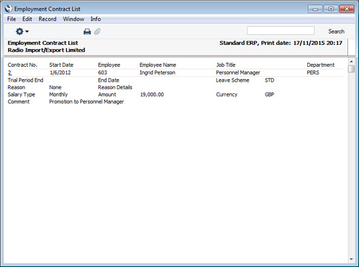
Task: Select the STD leave scheme value
Action: pyautogui.click(x=270, y=80)
